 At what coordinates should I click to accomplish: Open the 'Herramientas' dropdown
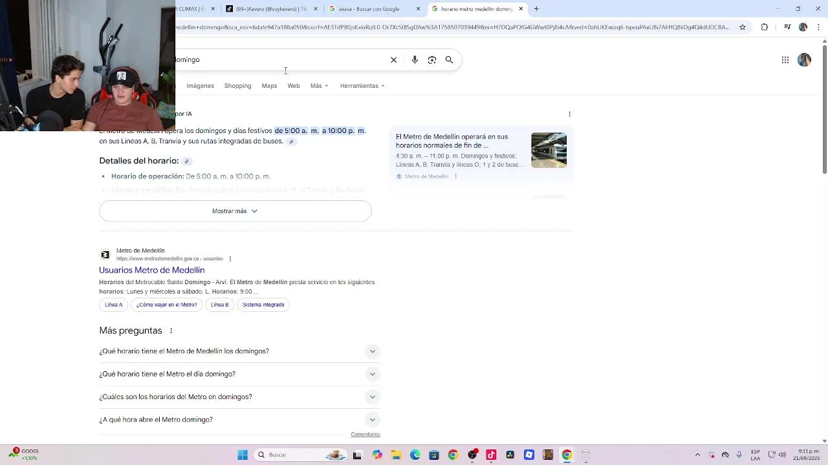pos(362,86)
